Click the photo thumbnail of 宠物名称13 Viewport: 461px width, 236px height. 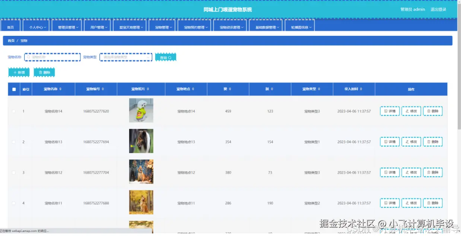(141, 141)
